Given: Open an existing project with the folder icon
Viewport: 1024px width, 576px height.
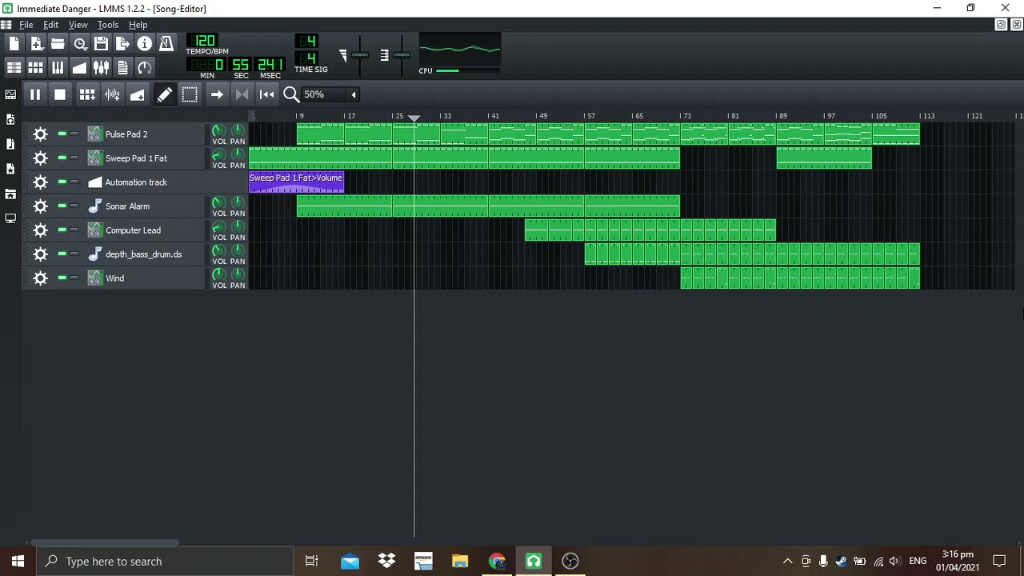Looking at the screenshot, I should point(58,44).
